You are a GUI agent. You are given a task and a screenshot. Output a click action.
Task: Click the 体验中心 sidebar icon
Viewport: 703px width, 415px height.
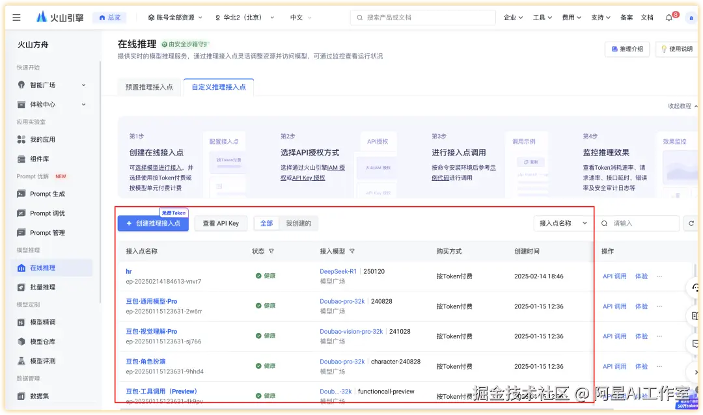21,105
